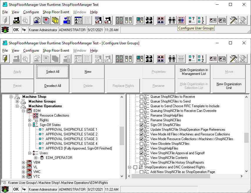Viewport: 251px width, 193px height.
Task: Enable View ShopNCFile Contents right
Action: point(141,158)
